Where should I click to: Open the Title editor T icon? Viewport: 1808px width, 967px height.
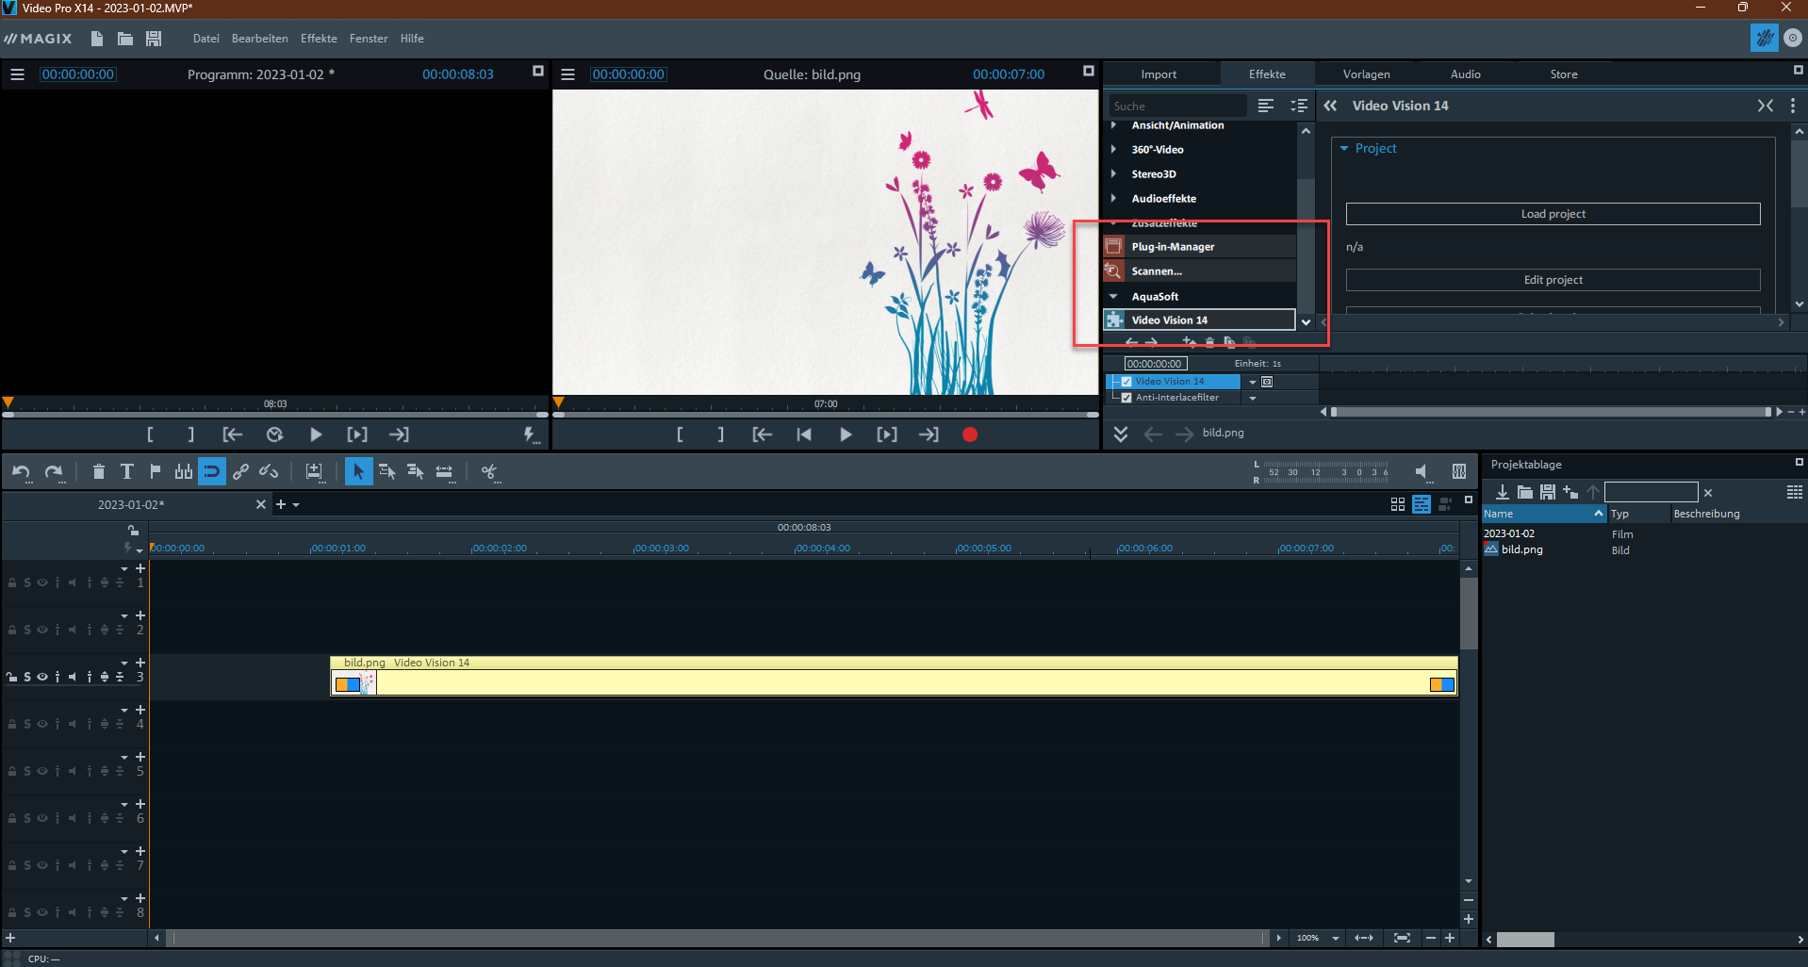click(127, 472)
